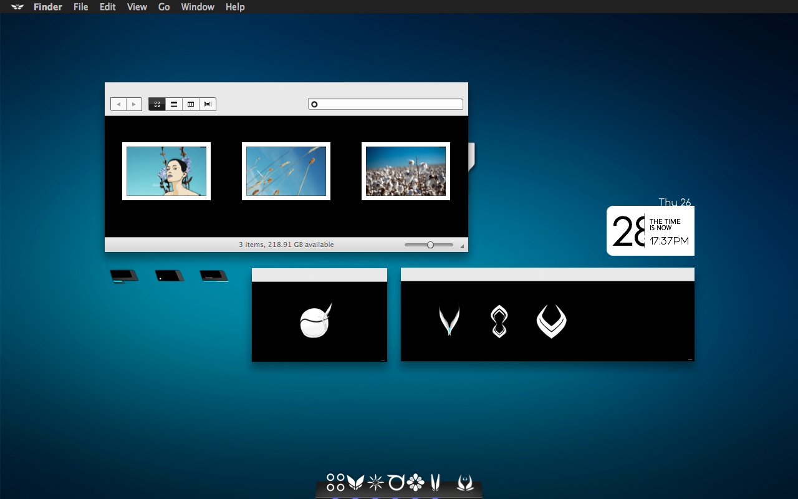Screen dimensions: 798x499
Task: Open the Window menu
Action: [x=198, y=7]
